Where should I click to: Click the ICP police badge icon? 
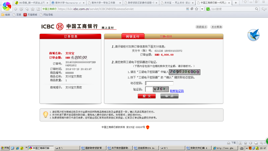point(148,127)
